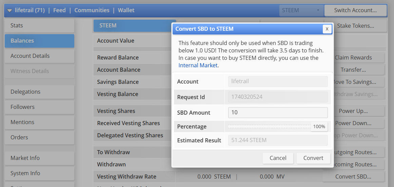Click into the SBD Amount field
Image resolution: width=394 pixels, height=187 pixels.
pyautogui.click(x=278, y=113)
